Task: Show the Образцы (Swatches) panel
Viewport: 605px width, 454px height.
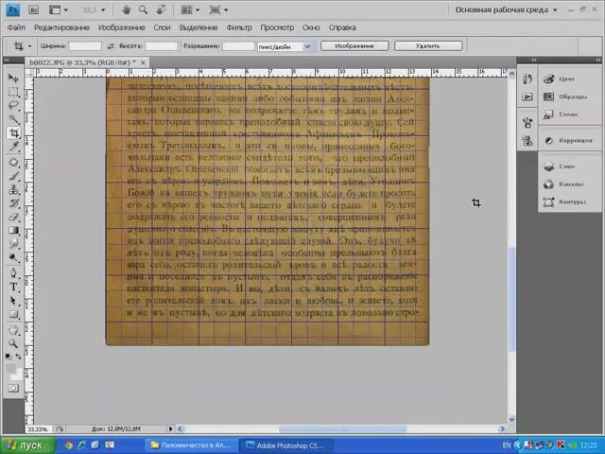Action: pos(572,96)
